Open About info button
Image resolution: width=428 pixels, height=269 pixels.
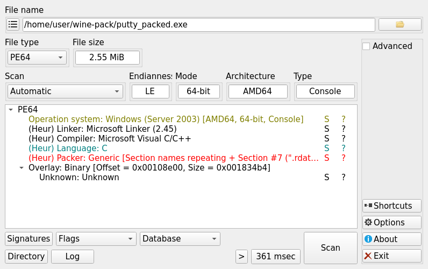point(392,239)
